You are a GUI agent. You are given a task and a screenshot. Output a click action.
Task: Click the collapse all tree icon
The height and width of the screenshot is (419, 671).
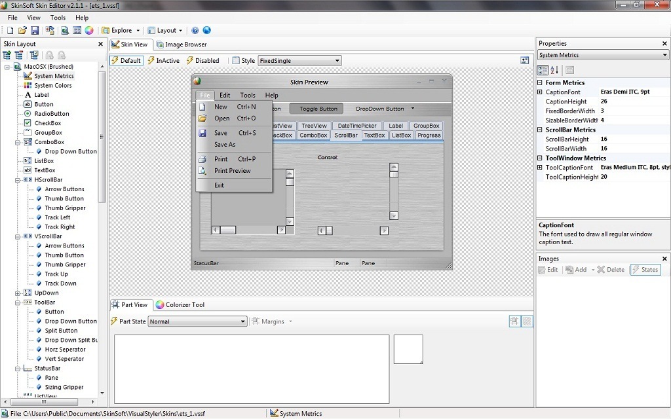[19, 55]
